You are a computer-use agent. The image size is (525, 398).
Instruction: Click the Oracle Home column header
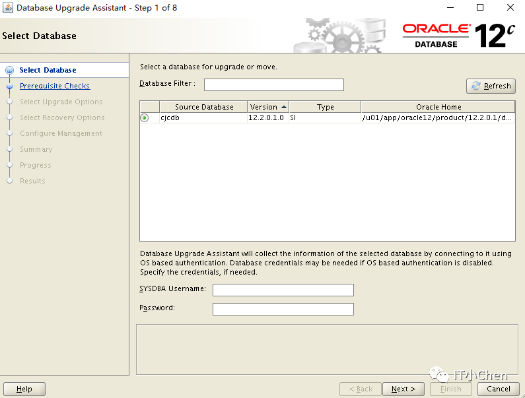pos(438,107)
